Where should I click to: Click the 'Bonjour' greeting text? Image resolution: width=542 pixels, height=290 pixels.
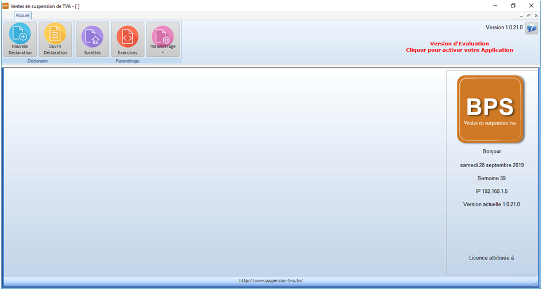[491, 152]
